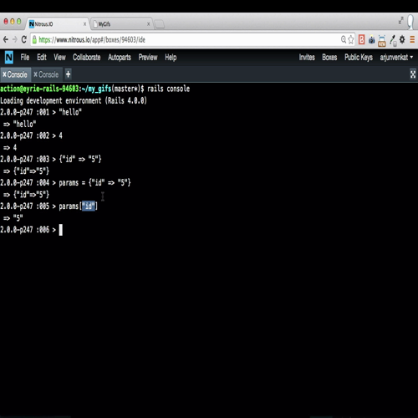The image size is (418, 418).
Task: Click the ':002 > 4' input line
Action: tap(31, 135)
